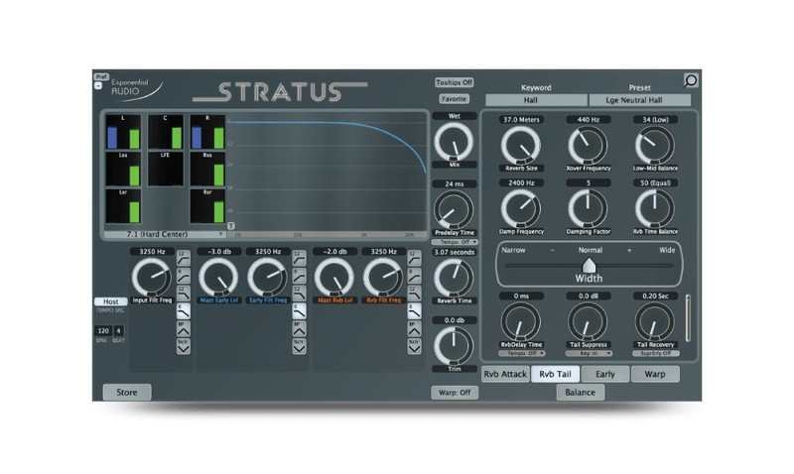Screen dimensions: 794x474
Task: Click the Reverb Size knob
Action: 521,145
